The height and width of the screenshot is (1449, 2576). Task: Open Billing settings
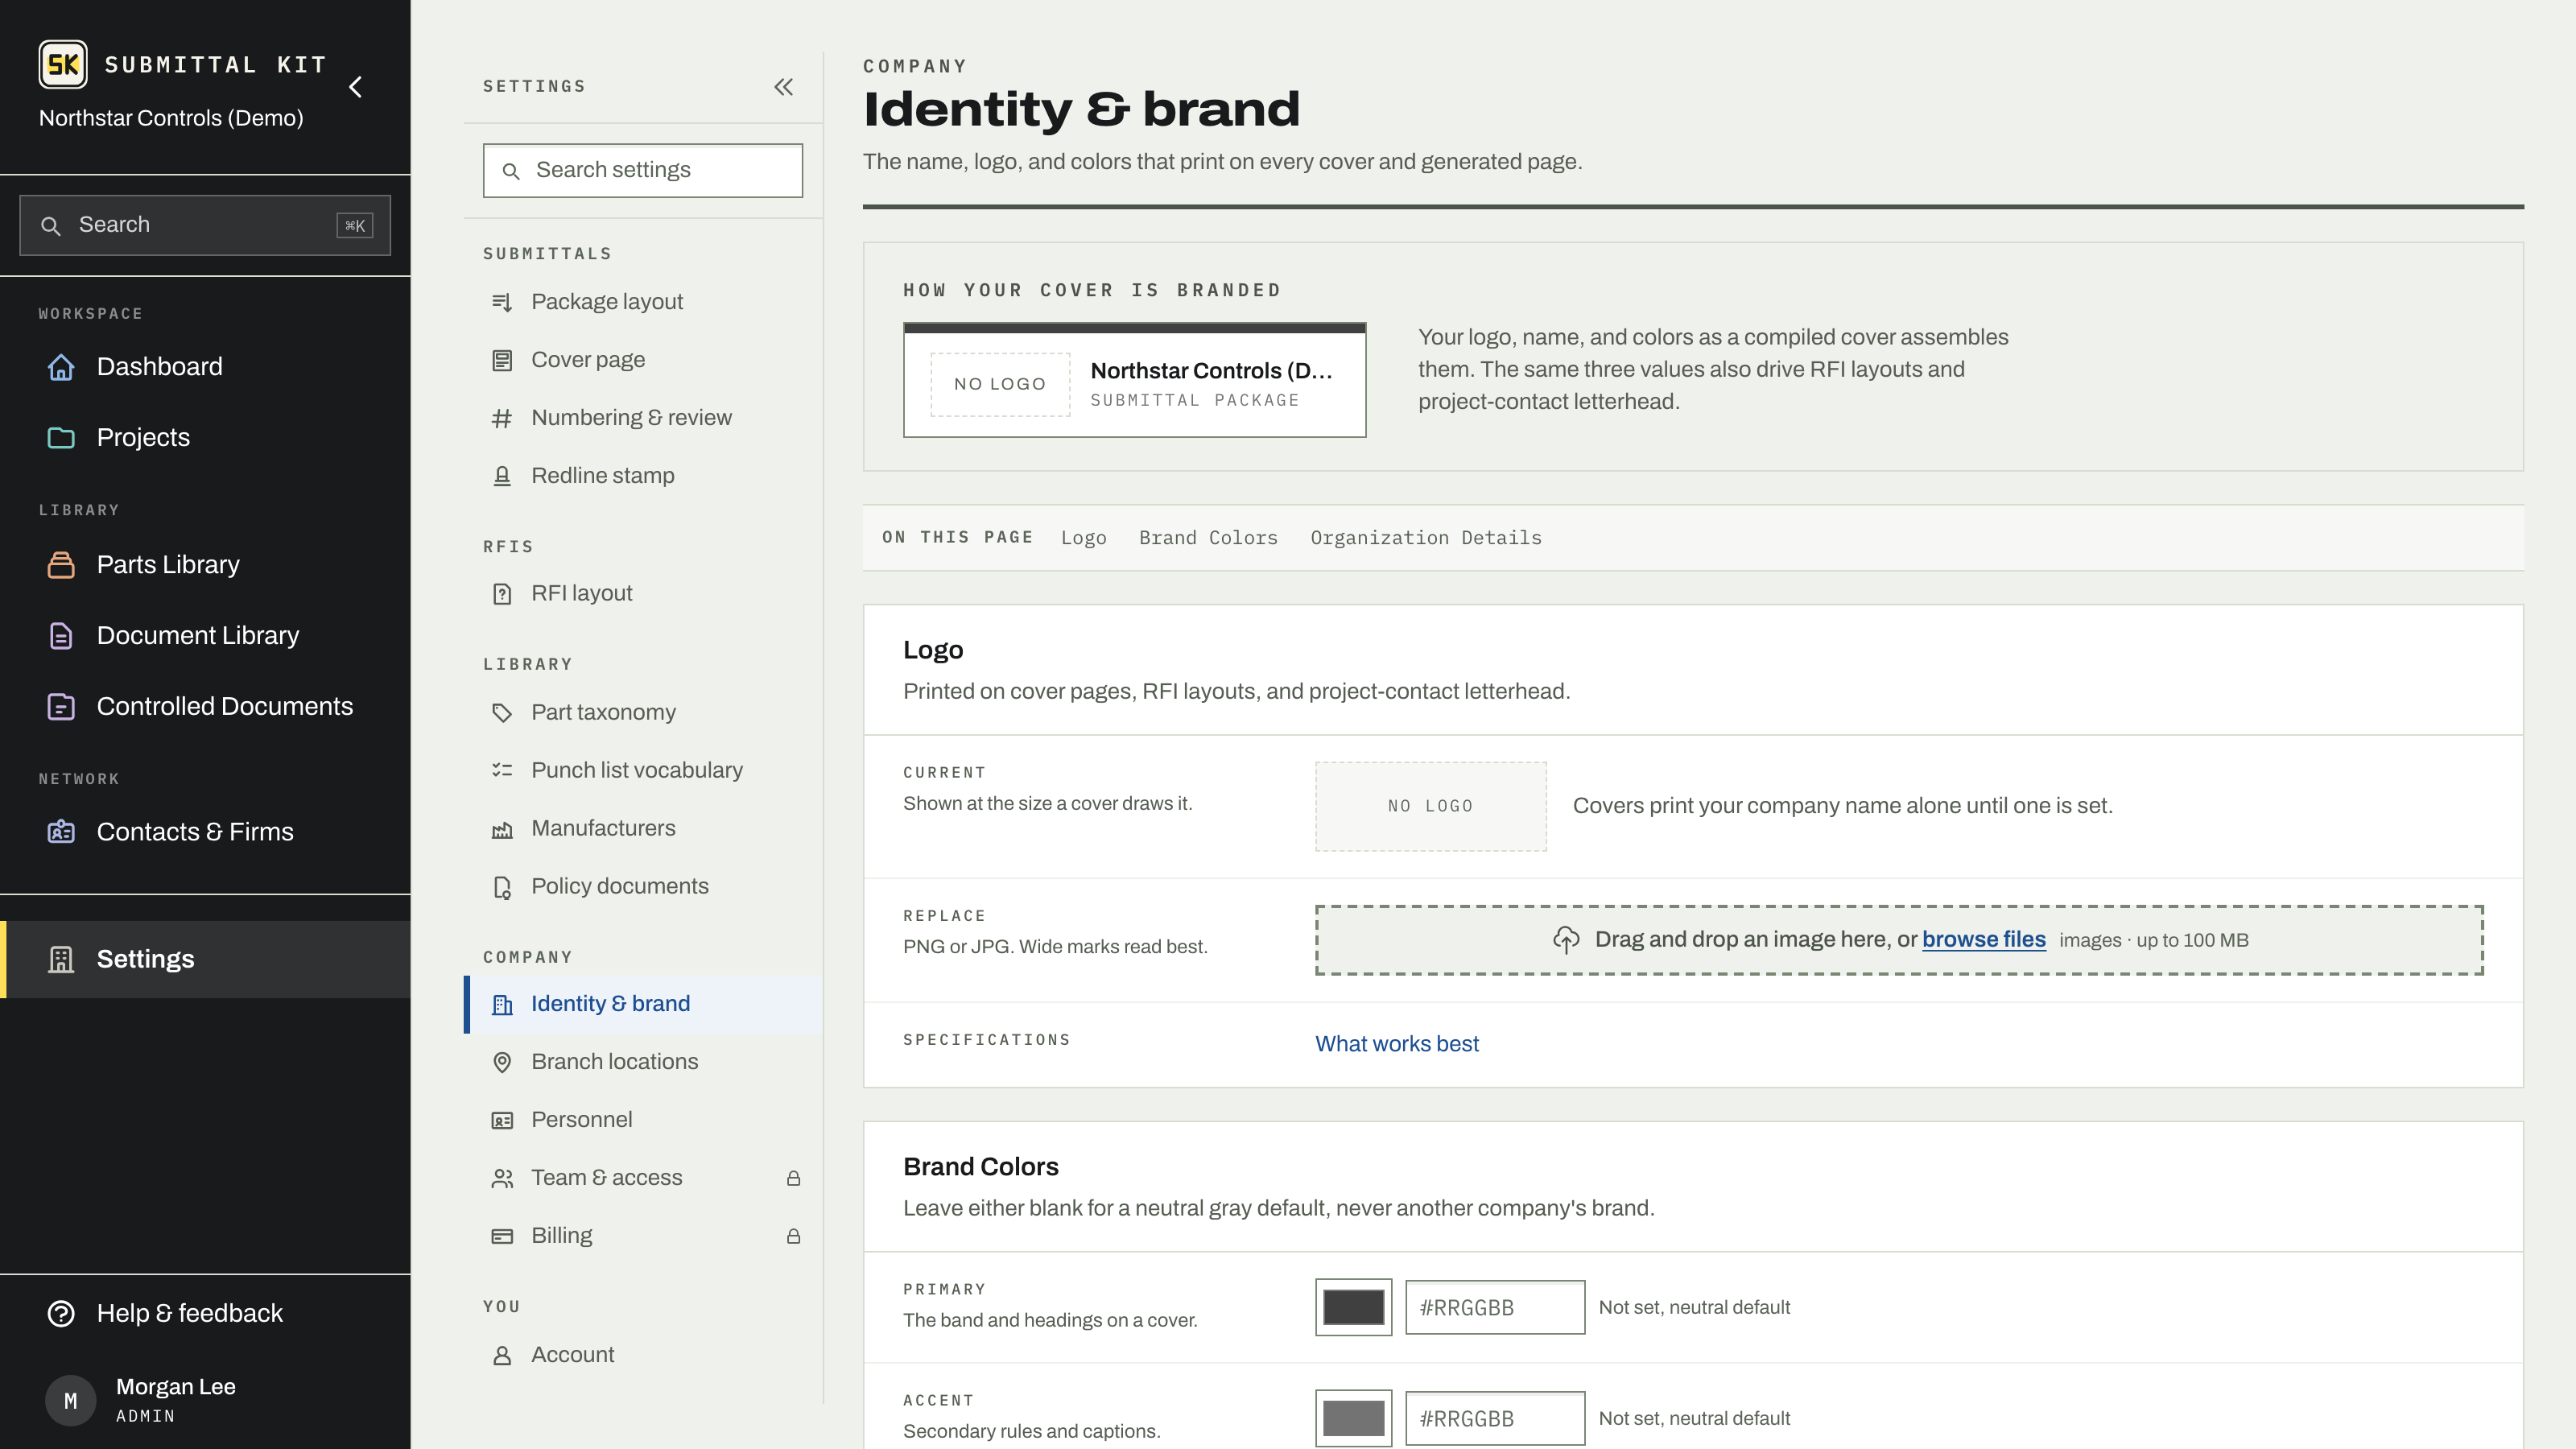tap(643, 1236)
